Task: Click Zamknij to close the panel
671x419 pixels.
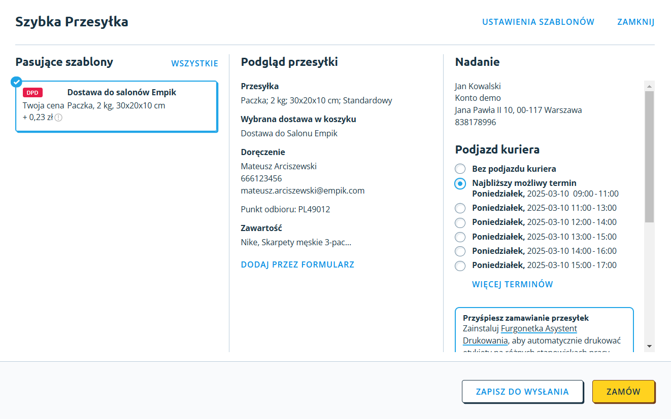Action: 635,22
